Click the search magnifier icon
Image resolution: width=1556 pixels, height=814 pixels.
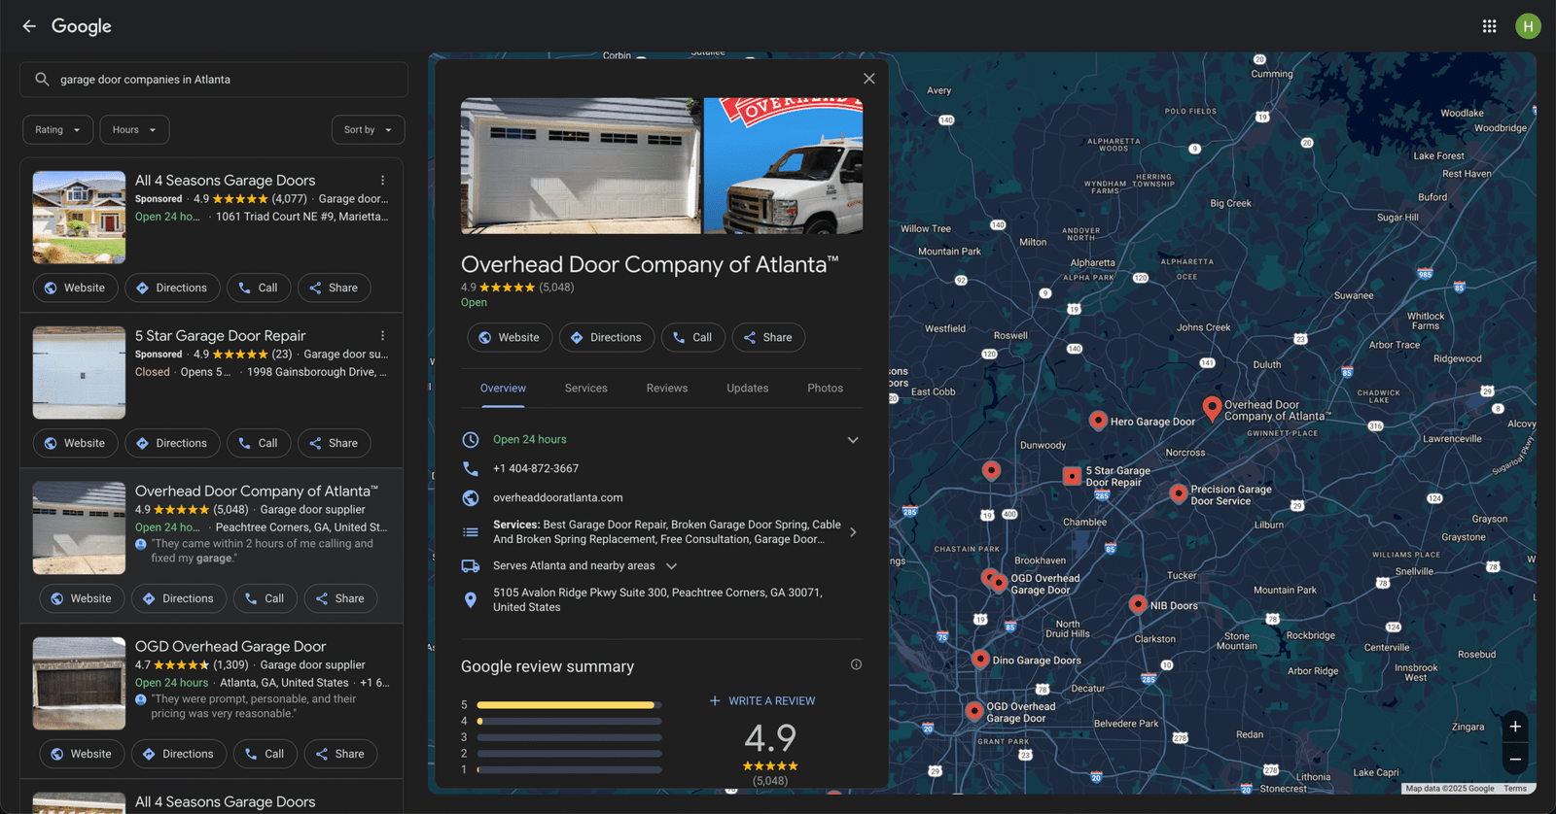coord(42,80)
